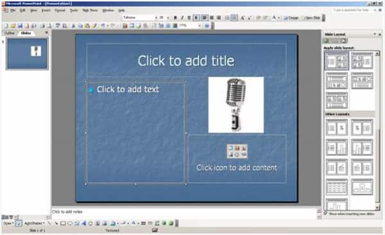Click the slide layout pane scrollbar
The width and height of the screenshot is (385, 235).
pyautogui.click(x=377, y=130)
